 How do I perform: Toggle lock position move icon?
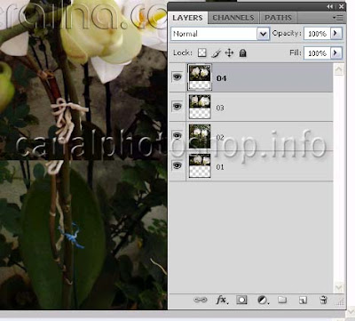pos(229,53)
